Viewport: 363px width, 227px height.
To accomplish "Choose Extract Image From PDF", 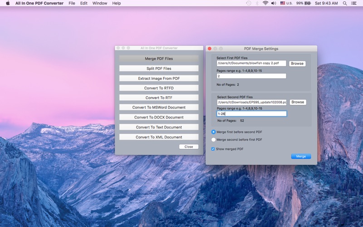I will (x=159, y=78).
